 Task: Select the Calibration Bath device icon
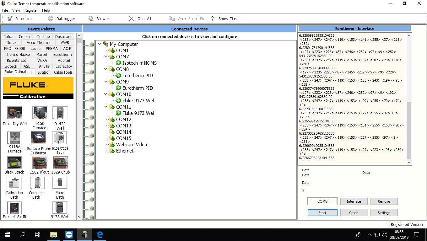[x=14, y=183]
